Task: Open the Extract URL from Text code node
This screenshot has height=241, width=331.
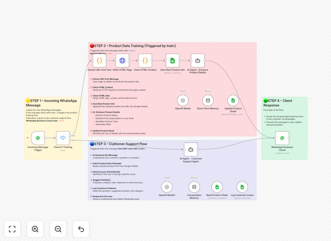Action: tap(99, 61)
